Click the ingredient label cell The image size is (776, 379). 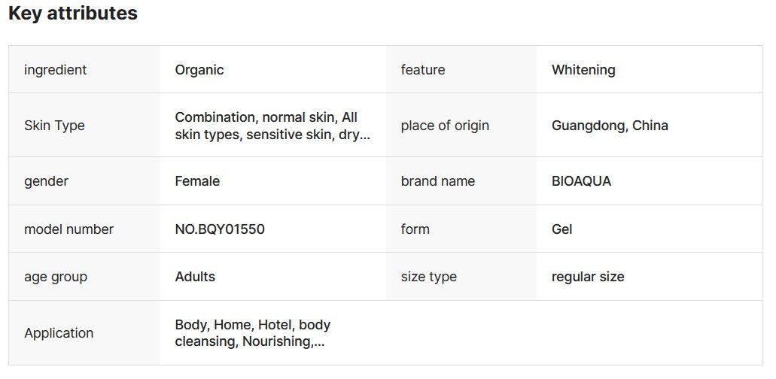(x=55, y=70)
